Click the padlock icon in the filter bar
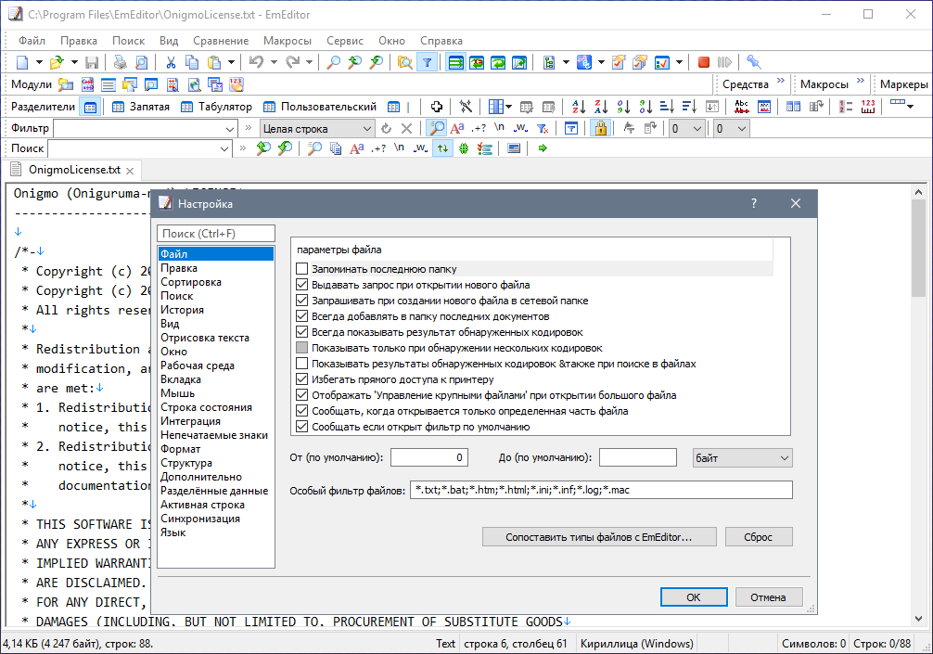 point(600,128)
